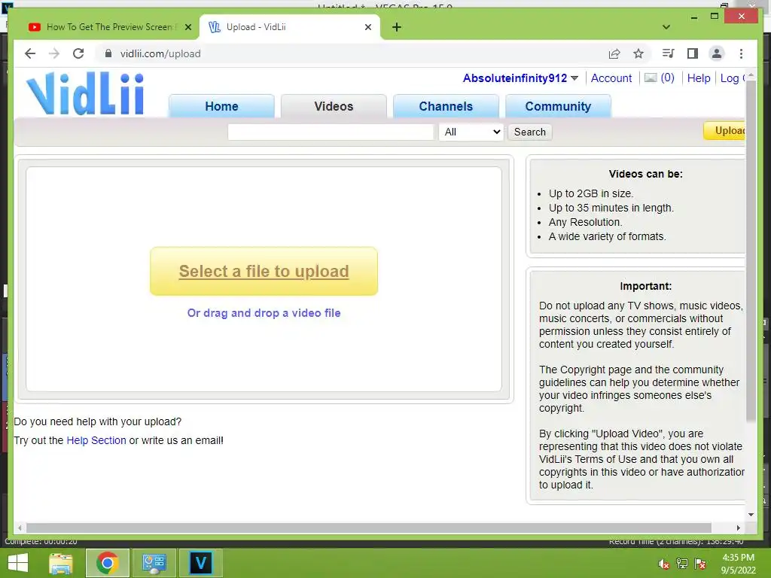Click the Account link
Screen dimensions: 771x578
click(x=611, y=78)
